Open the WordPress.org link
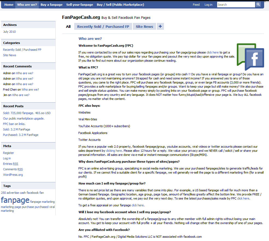The height and width of the screenshot is (241, 269). tap(13, 175)
